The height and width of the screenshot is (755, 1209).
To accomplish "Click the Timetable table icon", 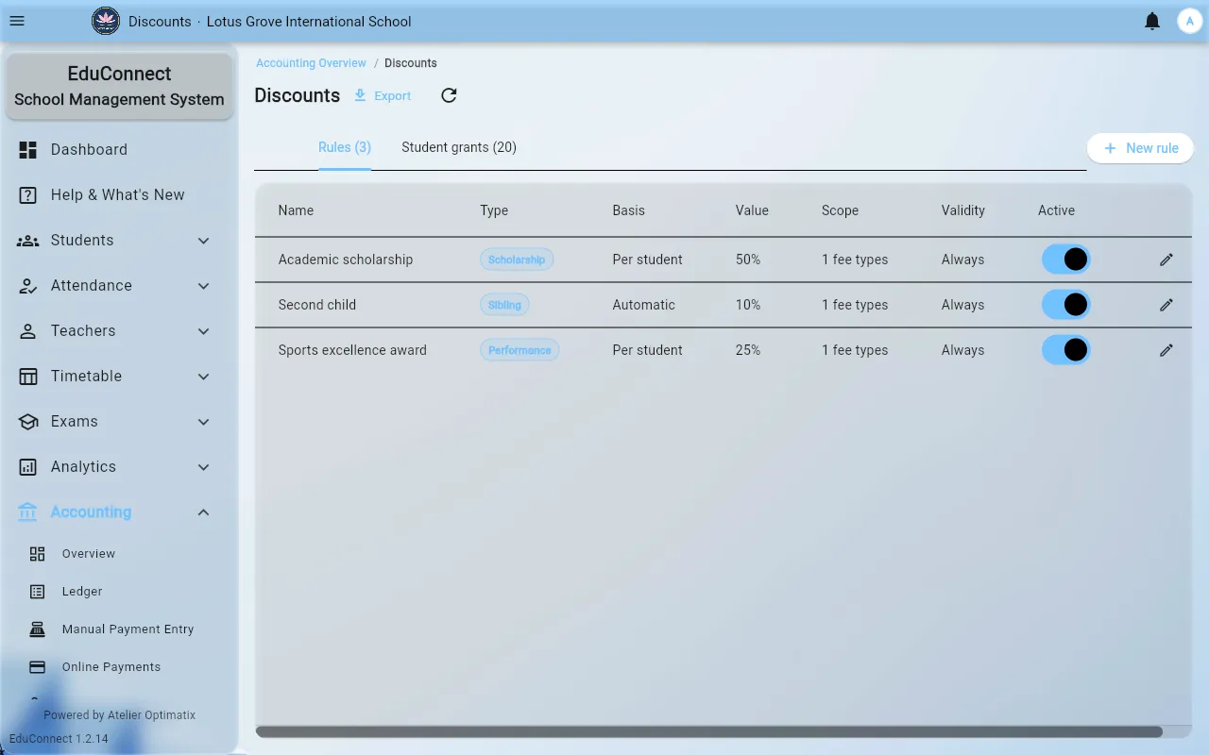I will pyautogui.click(x=28, y=376).
